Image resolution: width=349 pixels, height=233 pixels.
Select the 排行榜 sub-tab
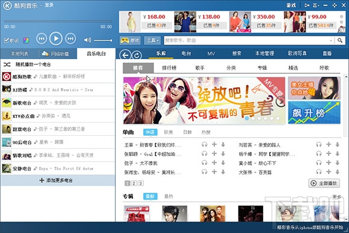pyautogui.click(x=169, y=68)
